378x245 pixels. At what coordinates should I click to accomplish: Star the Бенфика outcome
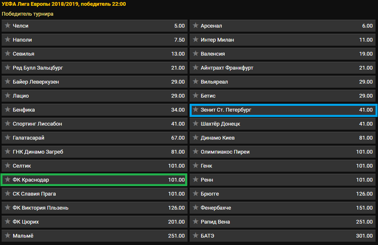point(7,110)
